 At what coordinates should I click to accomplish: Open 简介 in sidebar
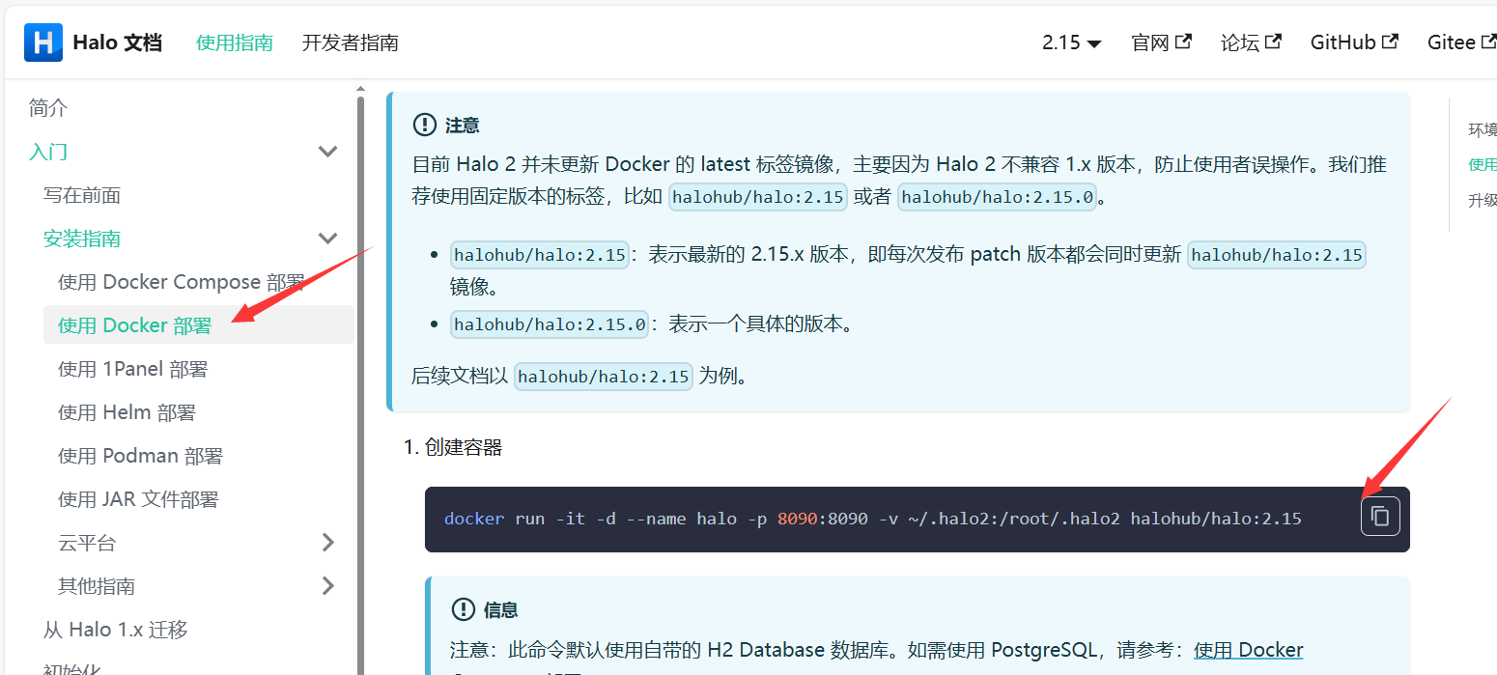coord(48,108)
